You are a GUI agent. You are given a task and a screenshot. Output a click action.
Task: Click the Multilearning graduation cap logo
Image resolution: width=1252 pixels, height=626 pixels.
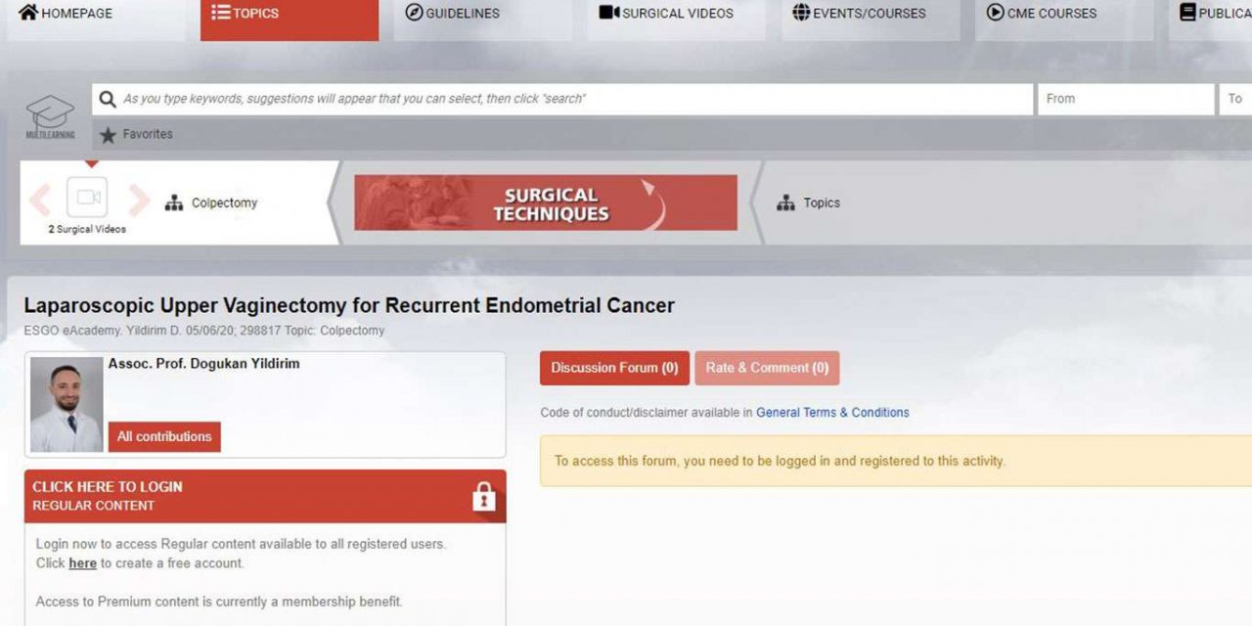coord(50,115)
